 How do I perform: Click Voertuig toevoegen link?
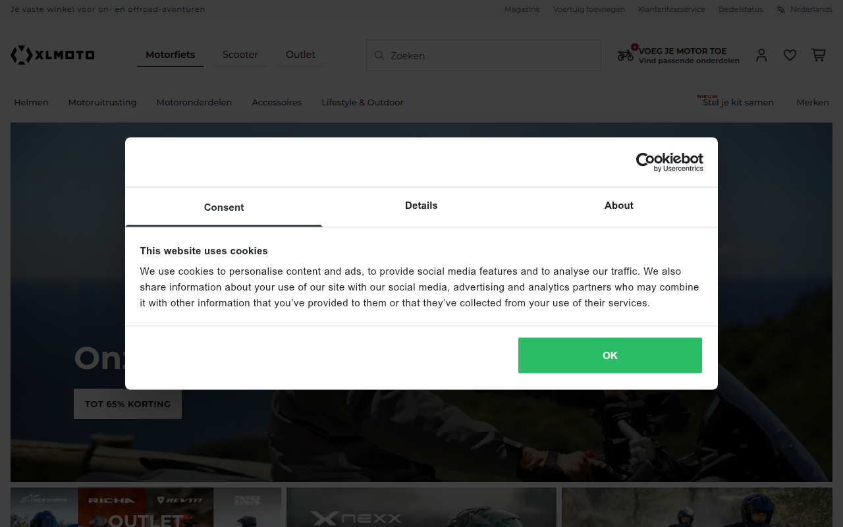click(589, 9)
